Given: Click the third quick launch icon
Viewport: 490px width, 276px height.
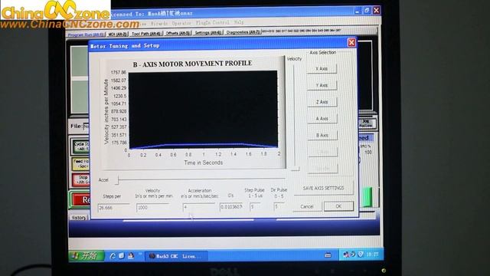Looking at the screenshot, I should click(131, 255).
